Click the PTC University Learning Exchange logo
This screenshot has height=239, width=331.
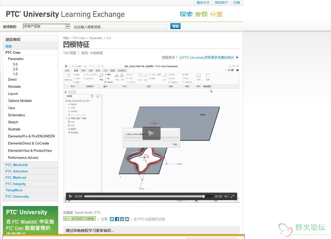click(65, 14)
